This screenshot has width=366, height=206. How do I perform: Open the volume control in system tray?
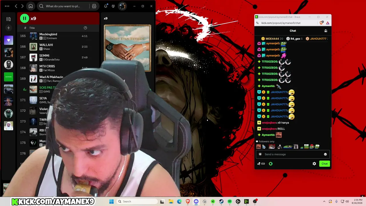[x=347, y=201]
